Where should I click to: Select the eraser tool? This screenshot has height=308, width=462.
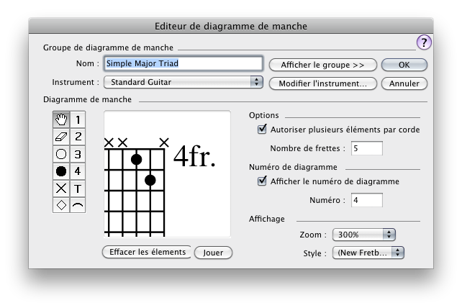[61, 136]
